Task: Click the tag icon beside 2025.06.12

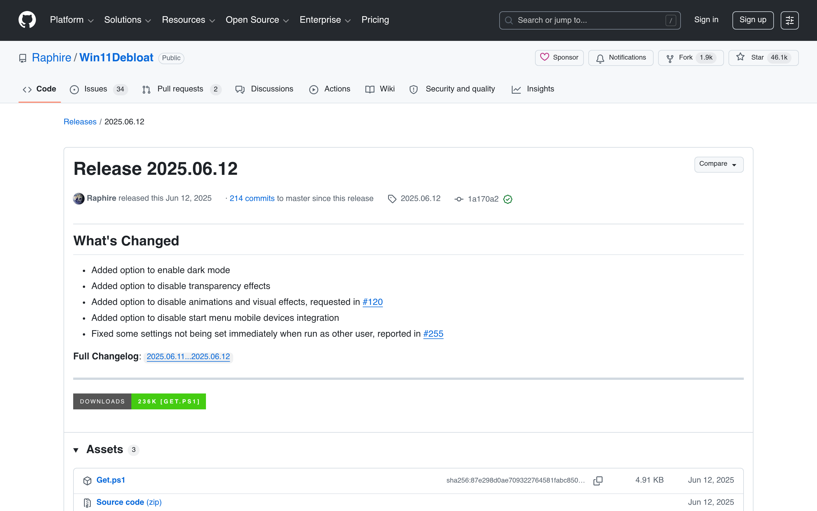Action: 392,199
